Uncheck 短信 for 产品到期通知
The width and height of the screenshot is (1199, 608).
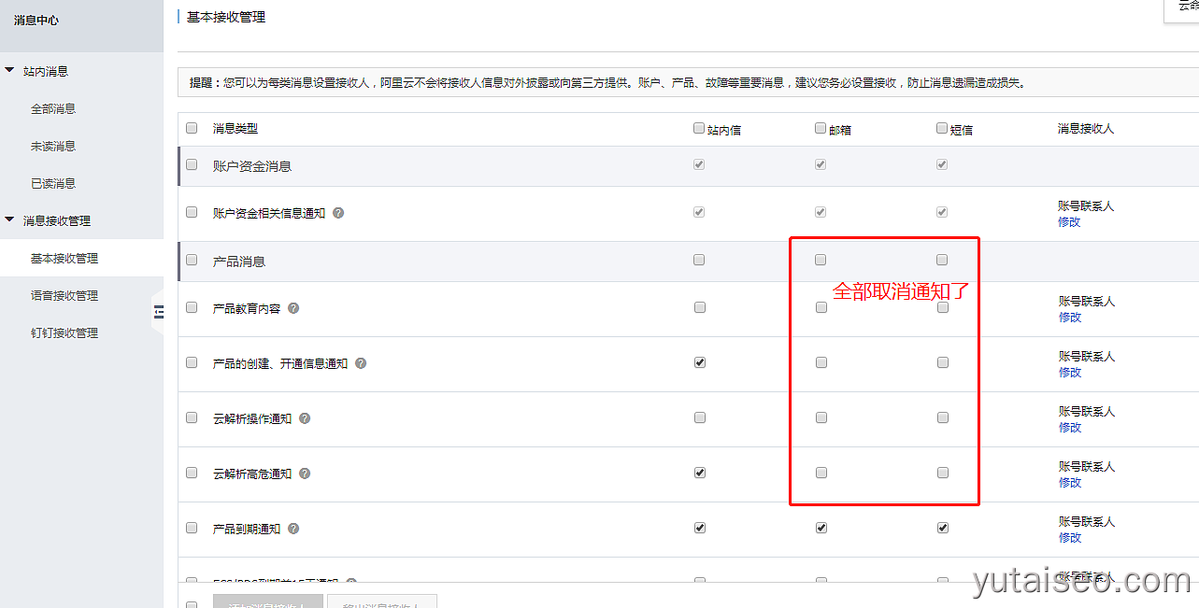tap(943, 528)
